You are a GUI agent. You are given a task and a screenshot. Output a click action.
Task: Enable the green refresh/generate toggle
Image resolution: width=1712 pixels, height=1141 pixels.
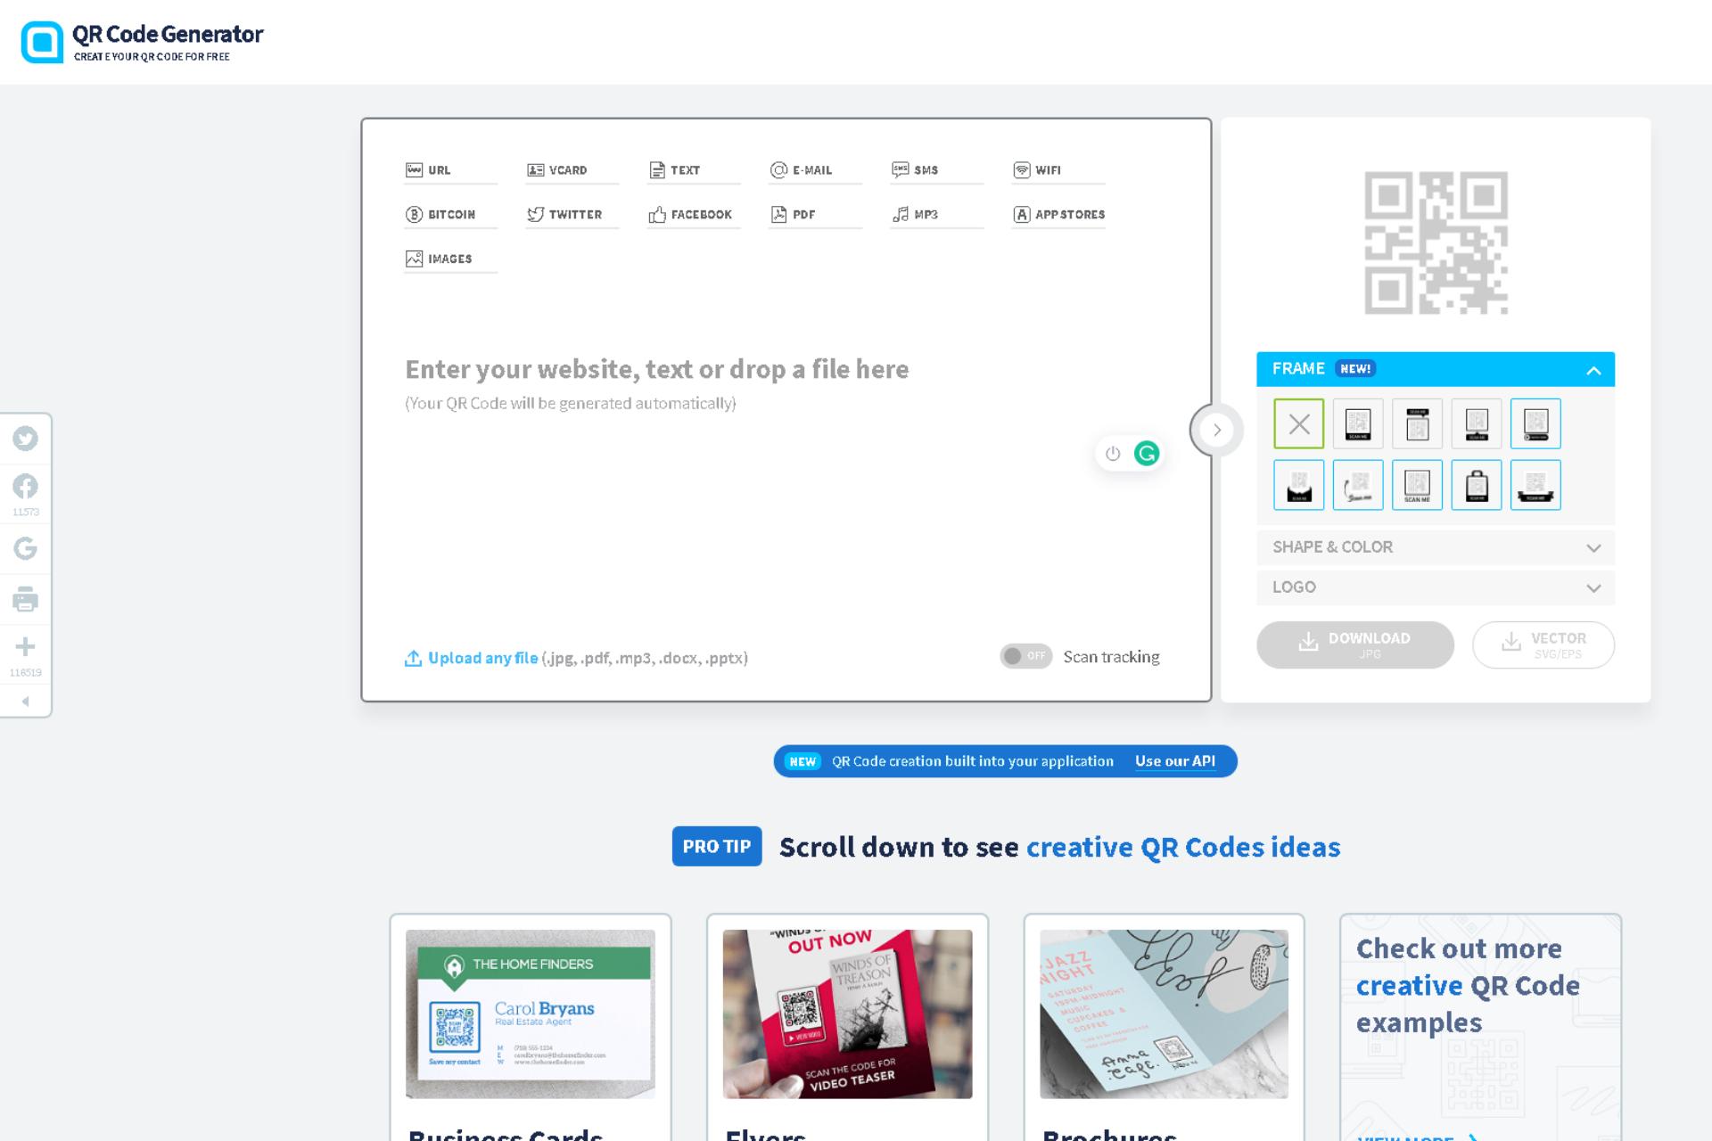[x=1147, y=454]
